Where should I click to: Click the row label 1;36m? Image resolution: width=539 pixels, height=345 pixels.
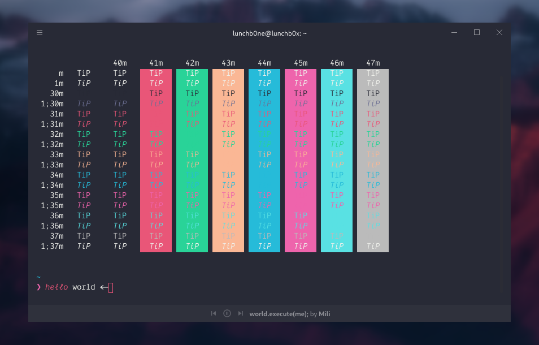point(52,226)
